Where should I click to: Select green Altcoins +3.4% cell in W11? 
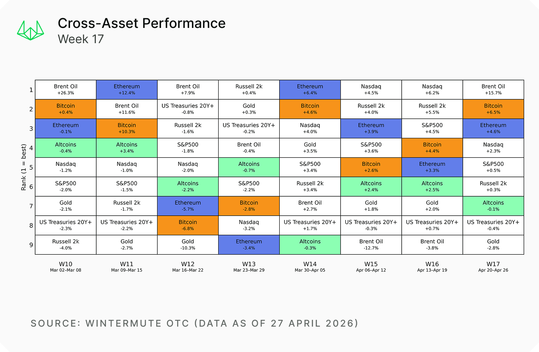pyautogui.click(x=127, y=147)
